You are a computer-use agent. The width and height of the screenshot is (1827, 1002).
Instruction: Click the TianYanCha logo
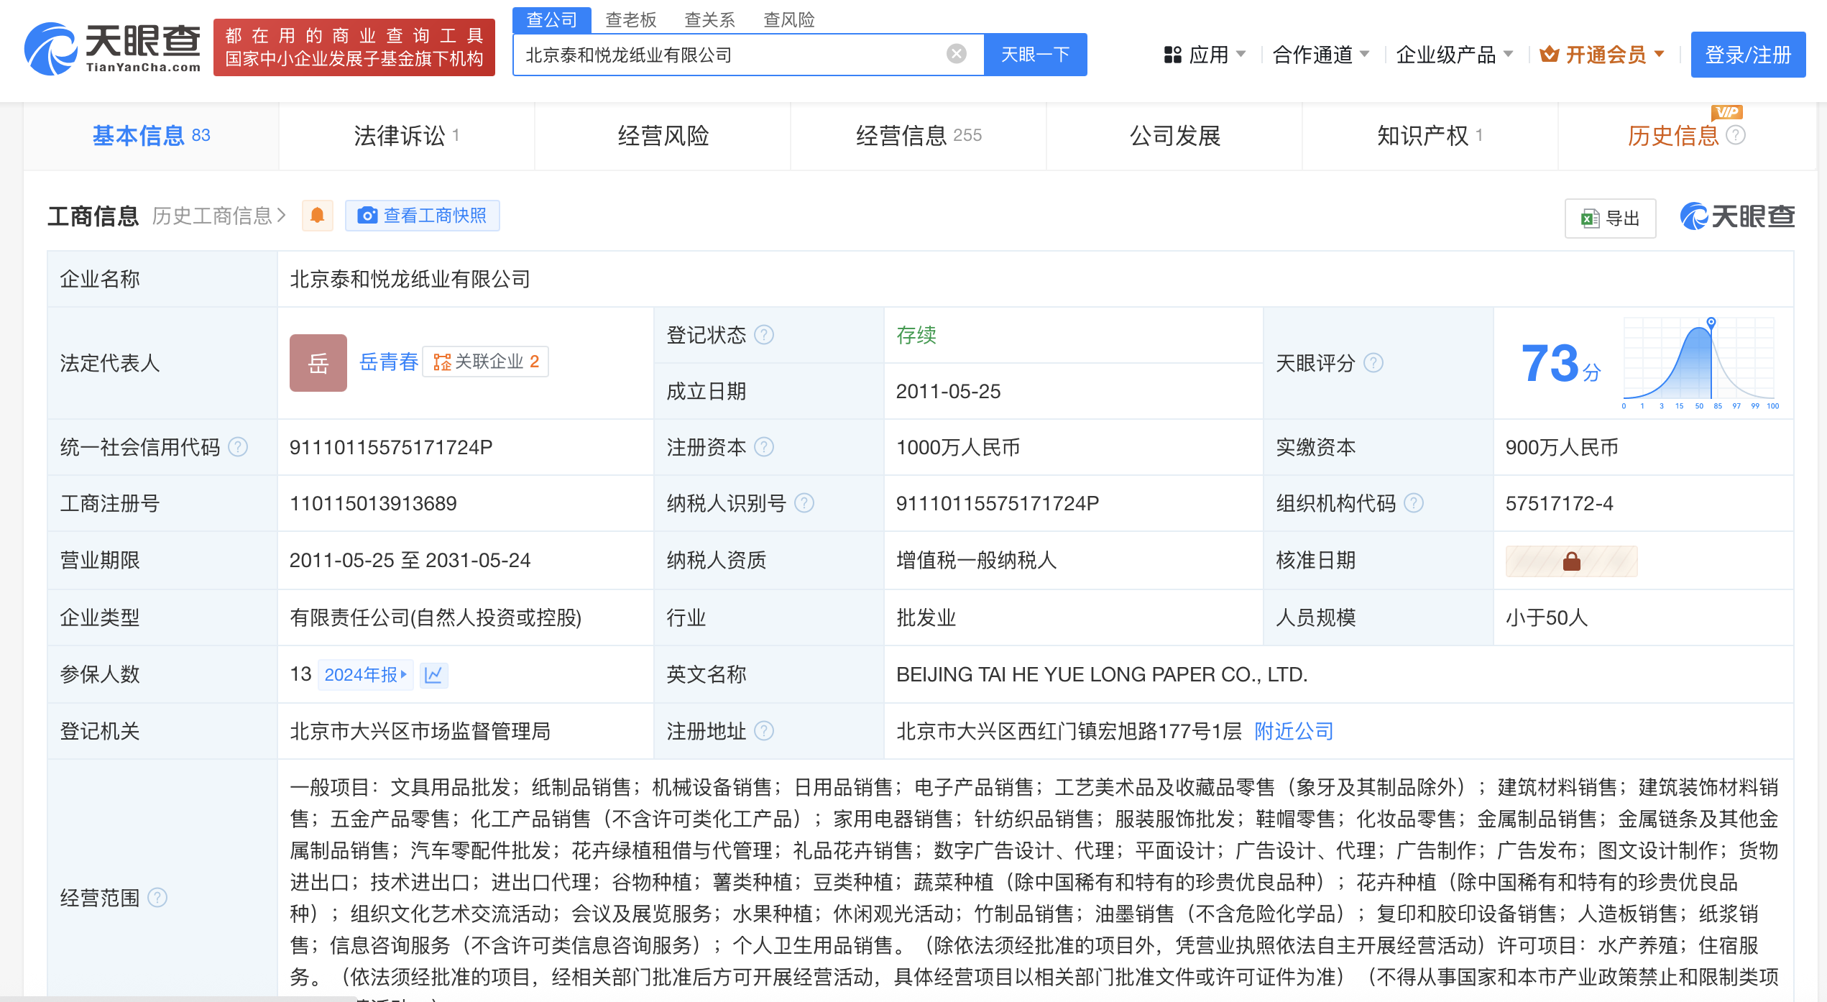point(112,48)
